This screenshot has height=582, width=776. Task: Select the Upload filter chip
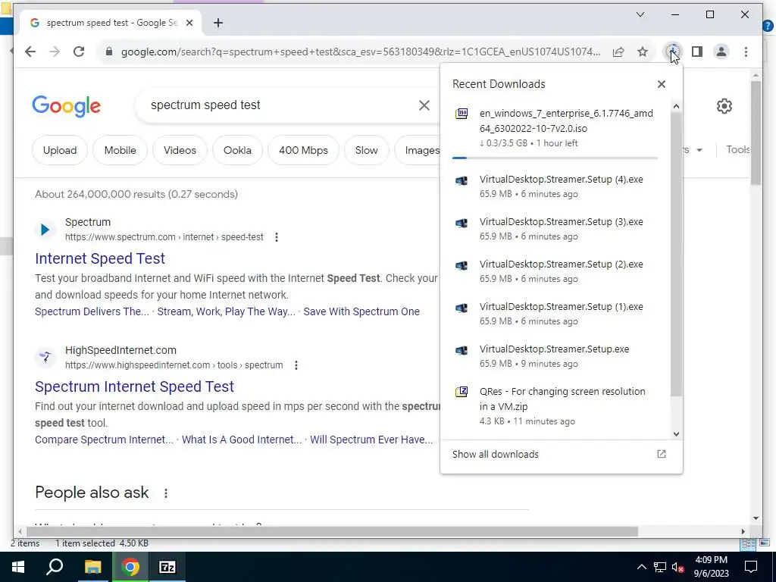pos(60,150)
